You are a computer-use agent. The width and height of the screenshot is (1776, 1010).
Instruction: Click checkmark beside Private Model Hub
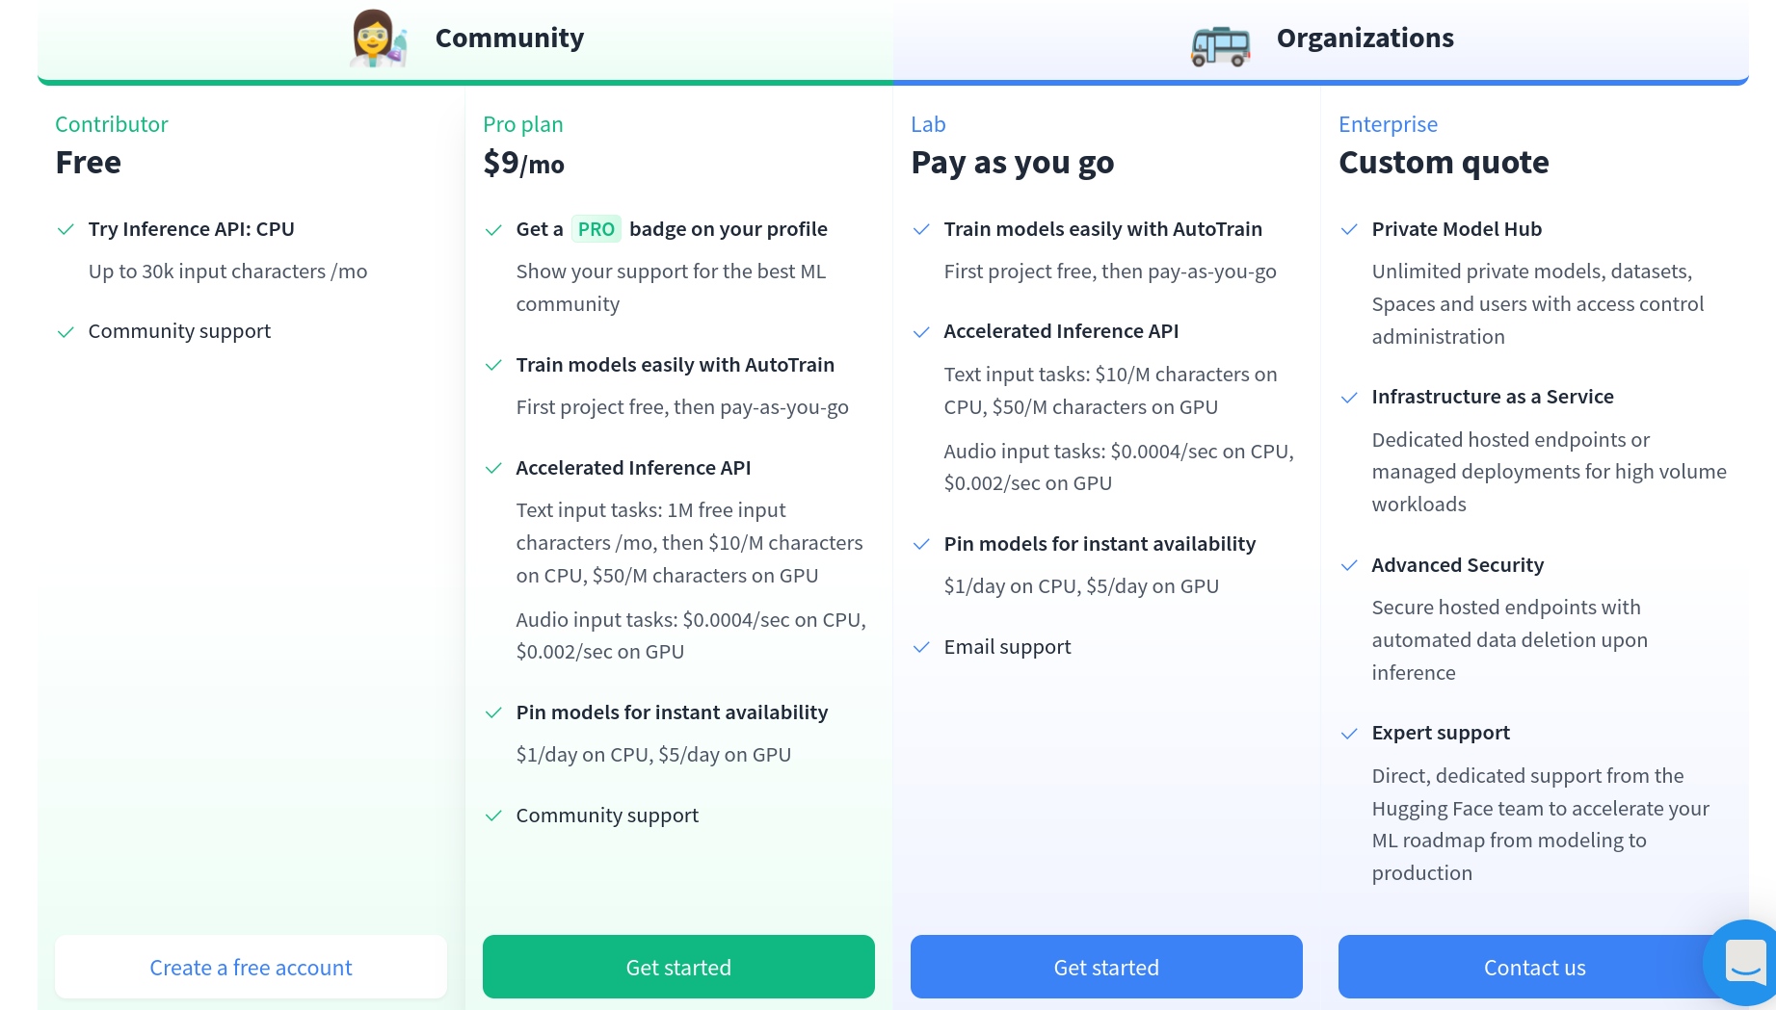[1349, 229]
